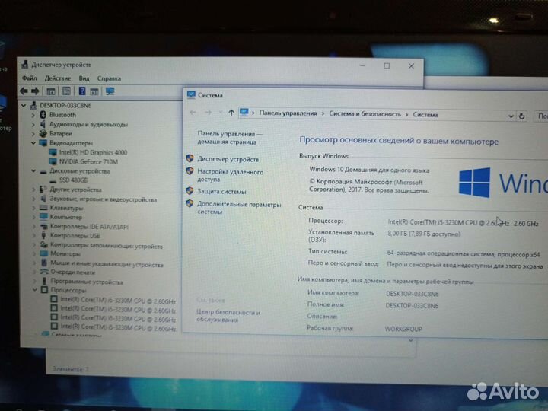Select the Bluetooth device category
This screenshot has width=548, height=411.
pyautogui.click(x=62, y=115)
